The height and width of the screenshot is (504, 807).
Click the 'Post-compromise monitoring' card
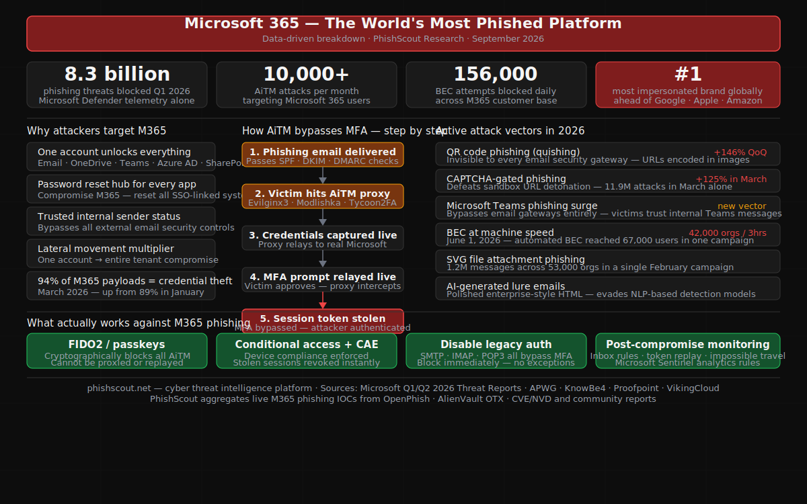(688, 351)
